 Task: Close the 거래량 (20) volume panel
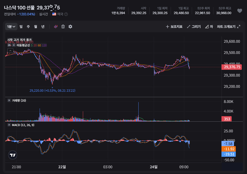click(x=9, y=100)
